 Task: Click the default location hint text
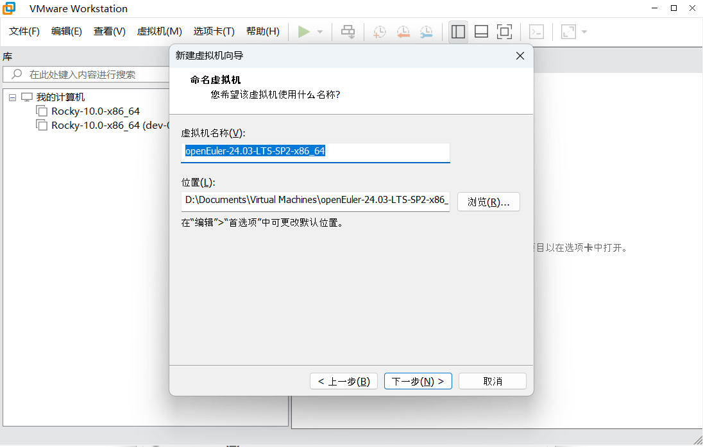pos(264,222)
